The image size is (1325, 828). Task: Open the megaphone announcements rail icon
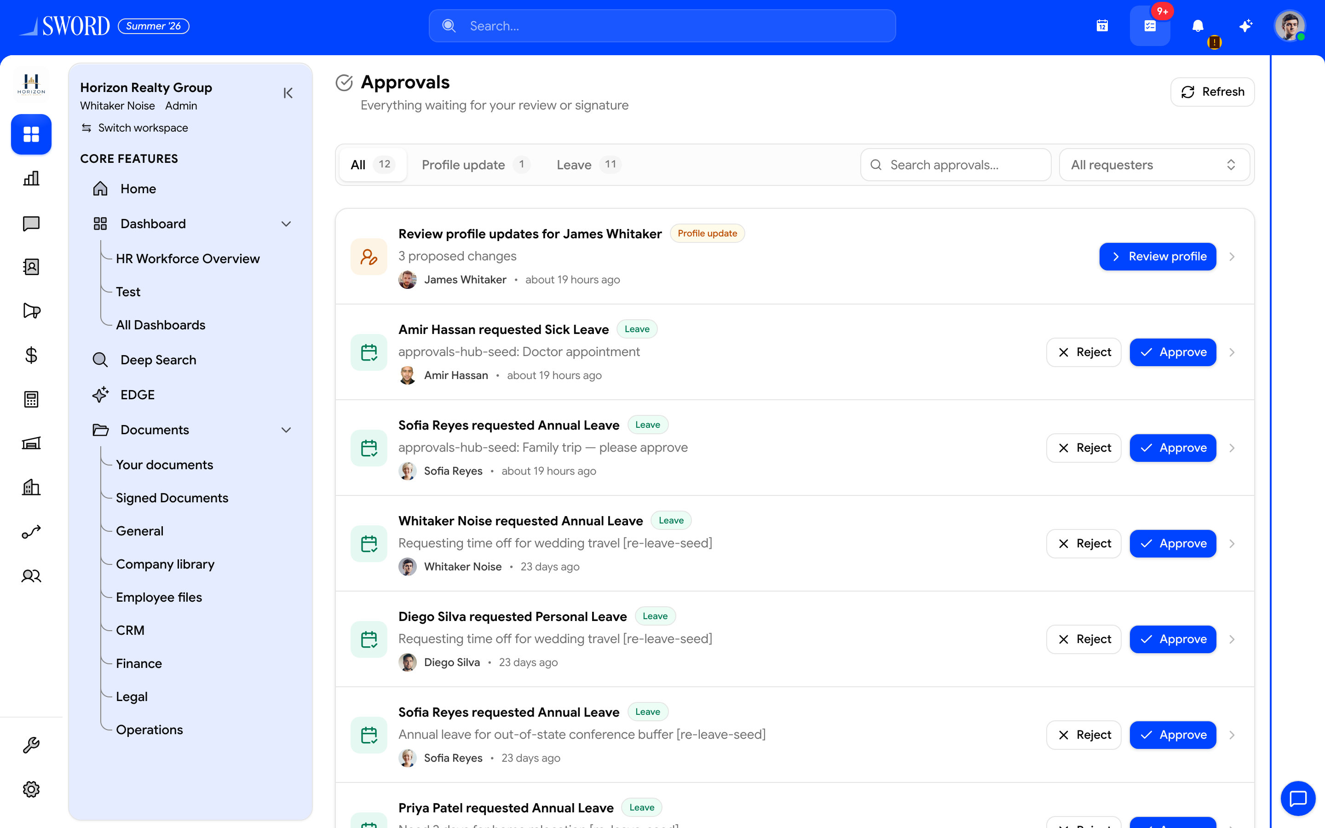coord(31,311)
